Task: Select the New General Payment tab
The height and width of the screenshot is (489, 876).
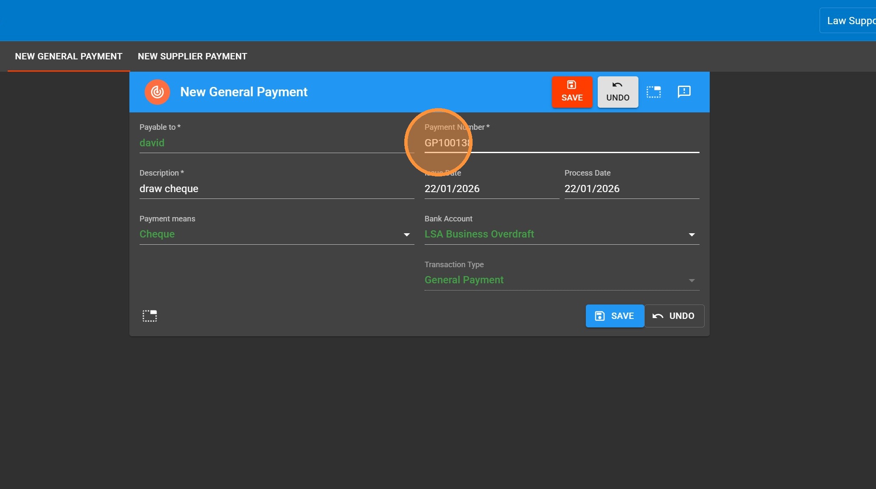Action: pyautogui.click(x=69, y=56)
